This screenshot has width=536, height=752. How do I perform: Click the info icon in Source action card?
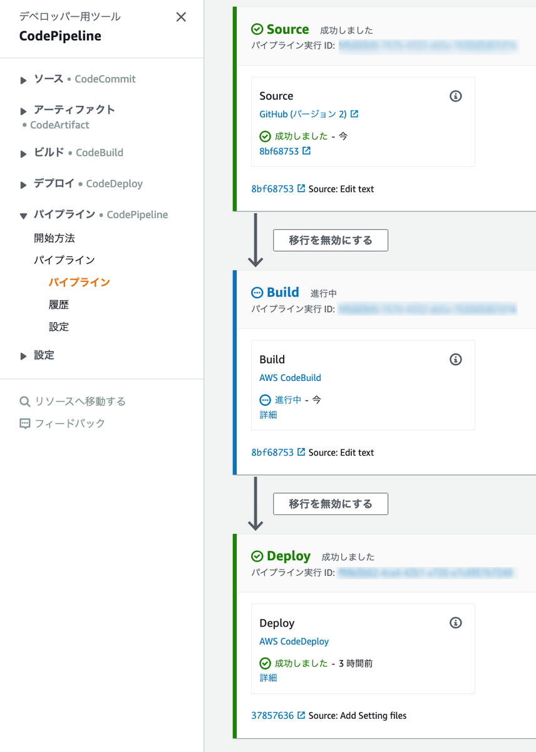click(456, 96)
